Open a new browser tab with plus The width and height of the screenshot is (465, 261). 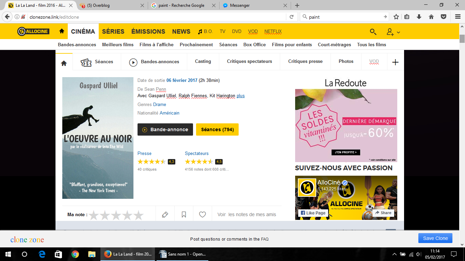[x=297, y=5]
